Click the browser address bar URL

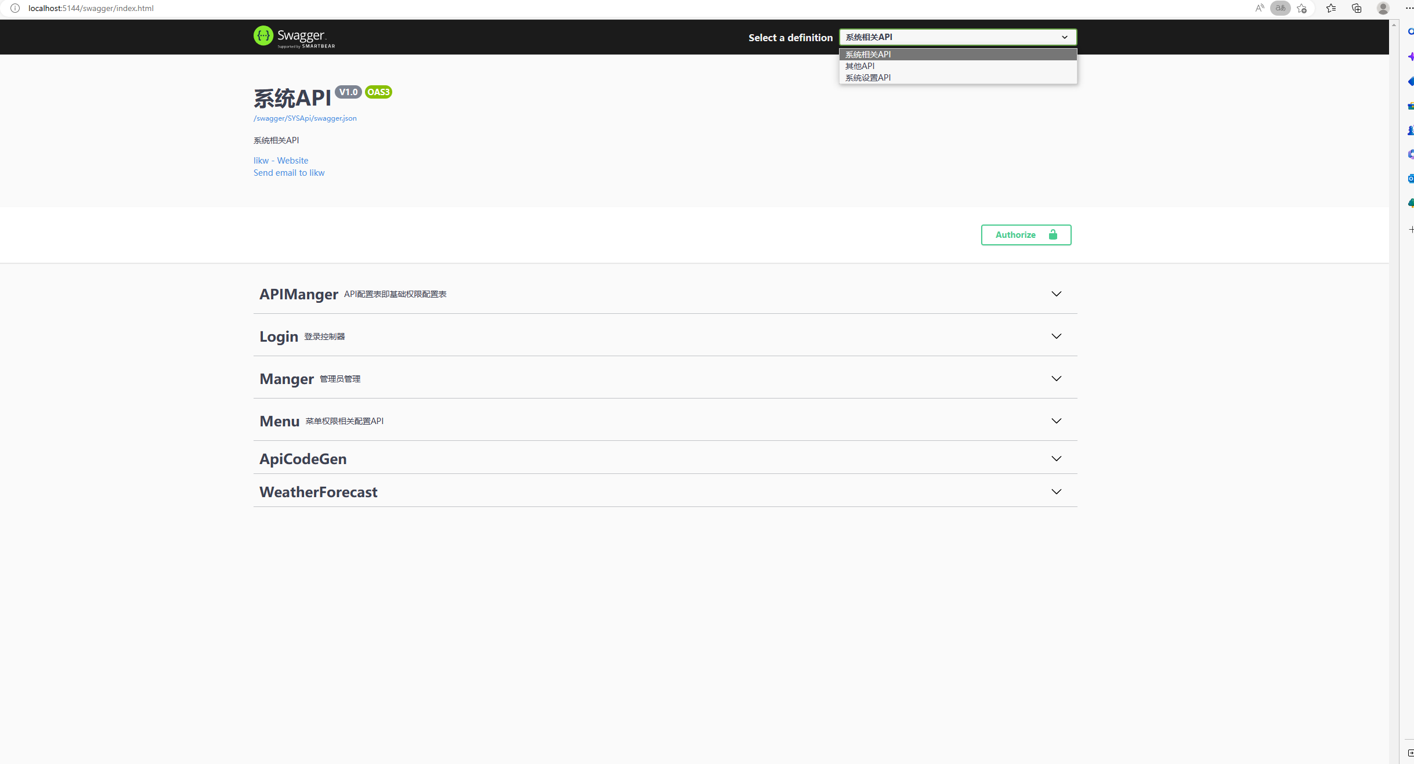point(91,8)
